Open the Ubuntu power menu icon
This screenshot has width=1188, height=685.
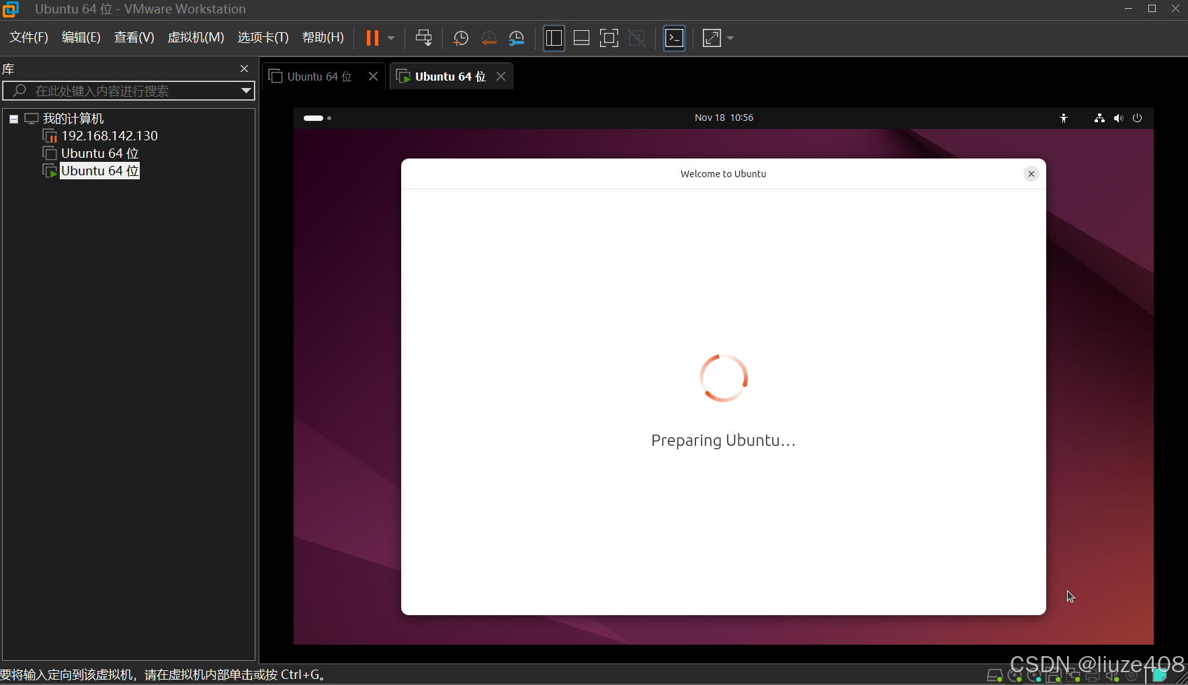[x=1137, y=118]
